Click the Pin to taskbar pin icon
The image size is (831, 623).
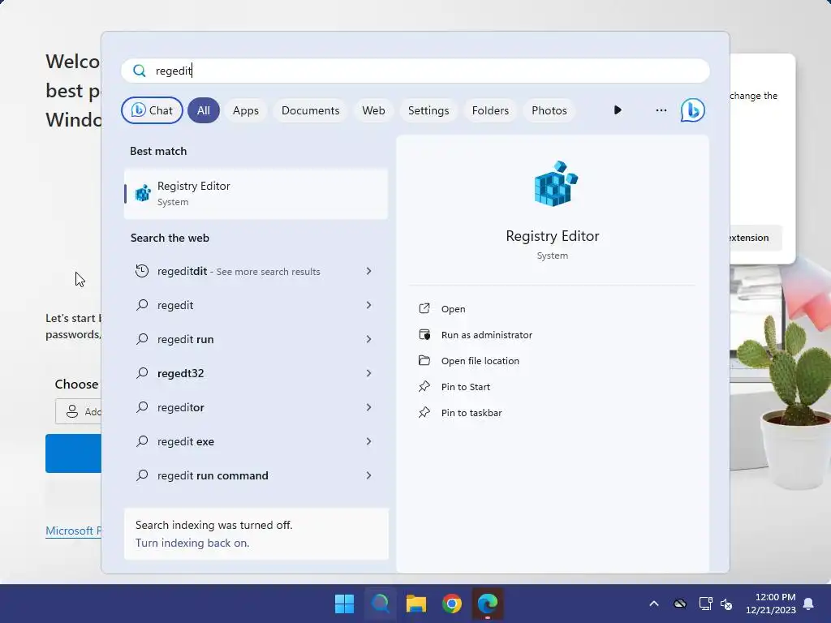(x=424, y=412)
